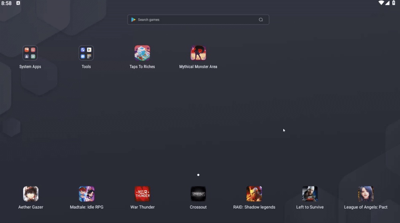The width and height of the screenshot is (400, 223).
Task: Click the "Taps To Riches" label
Action: pyautogui.click(x=142, y=66)
